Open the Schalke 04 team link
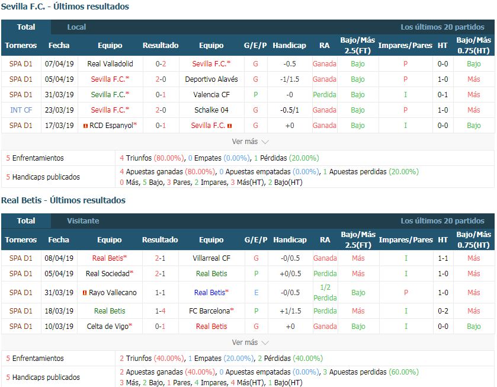497x387 pixels. pyautogui.click(x=211, y=110)
